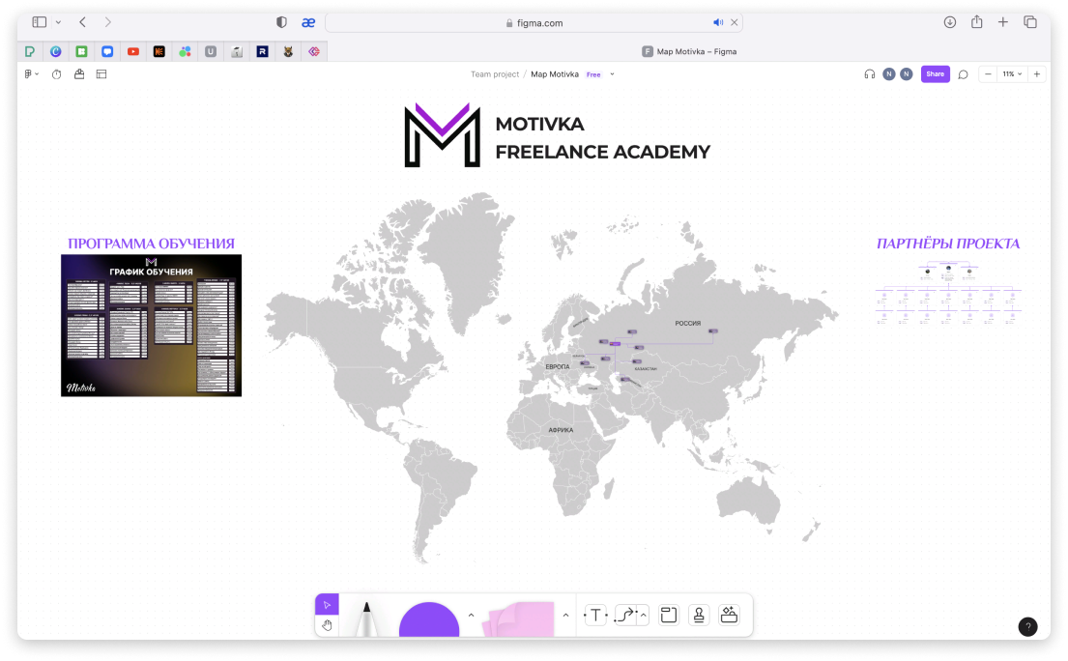Toggle the Safari sidebar
The width and height of the screenshot is (1068, 661).
point(40,22)
